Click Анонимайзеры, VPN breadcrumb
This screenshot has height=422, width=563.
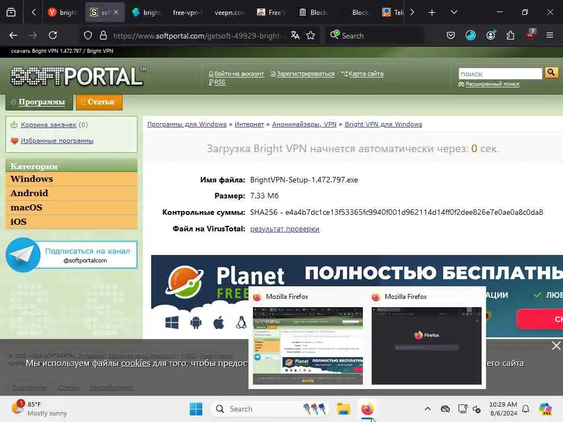click(304, 124)
